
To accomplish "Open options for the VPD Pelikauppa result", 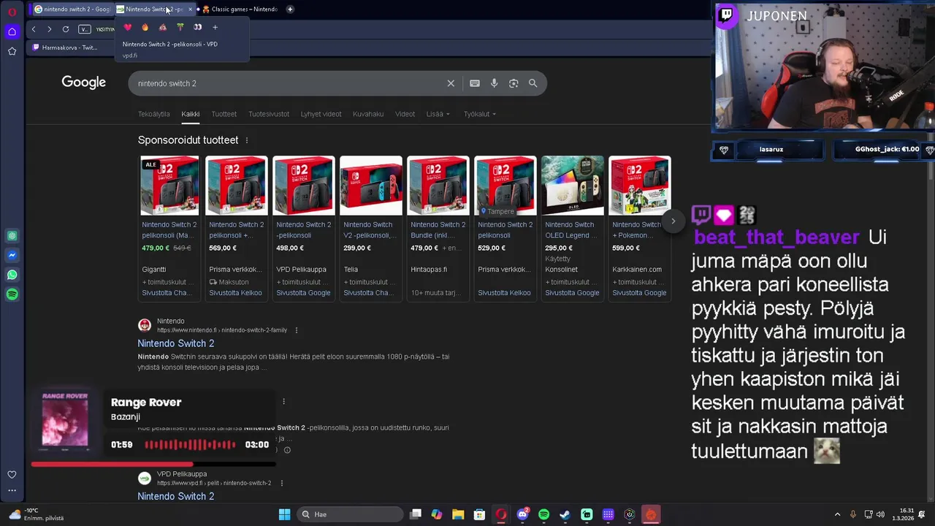I will [281, 483].
